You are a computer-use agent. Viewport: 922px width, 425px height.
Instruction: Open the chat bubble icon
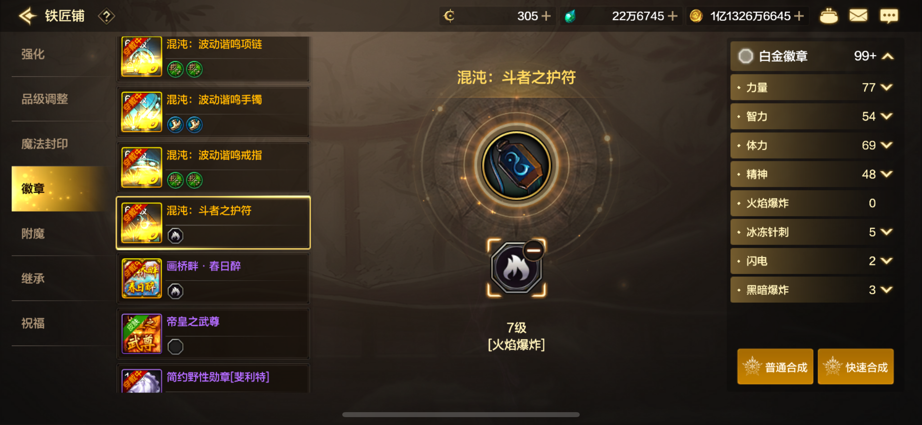[889, 16]
